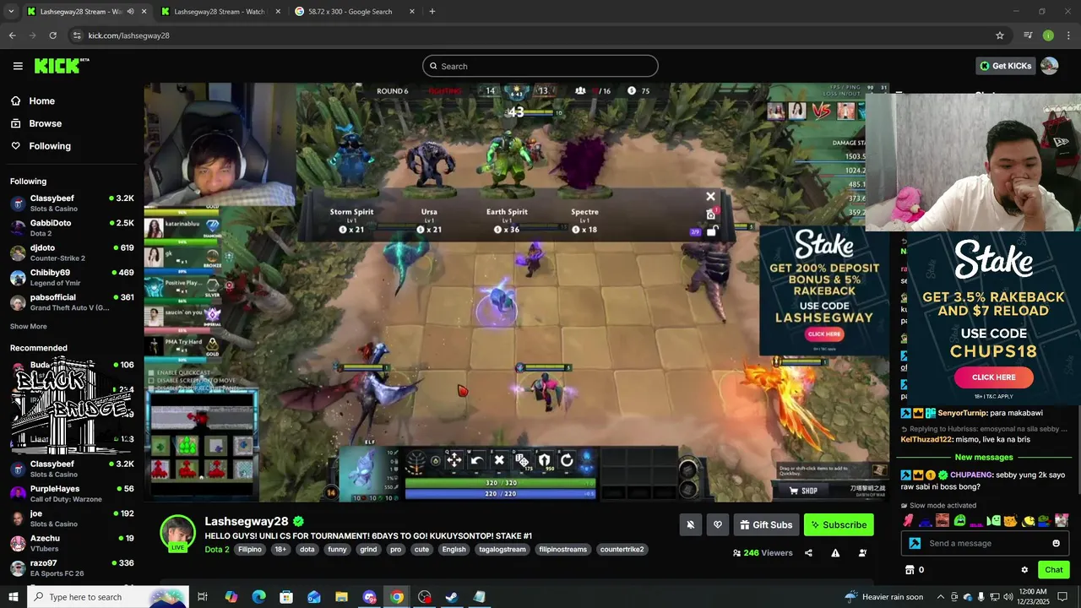
Task: Click the user icon beside report icon
Action: point(862,553)
